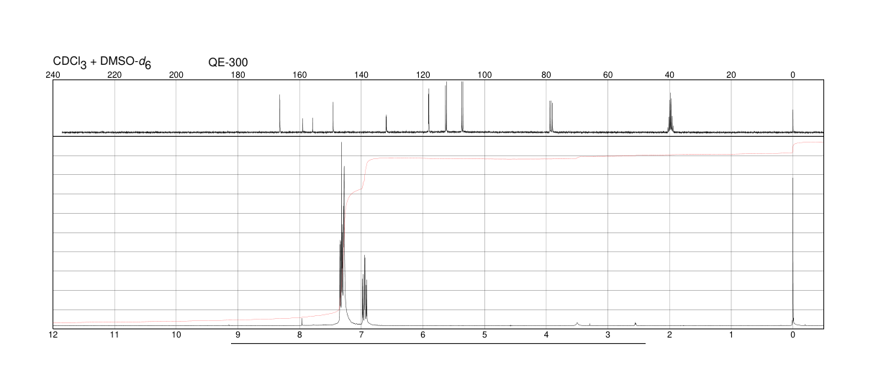Click the 12 ppm label on proton axis
This screenshot has height=380, width=881.
(53, 335)
